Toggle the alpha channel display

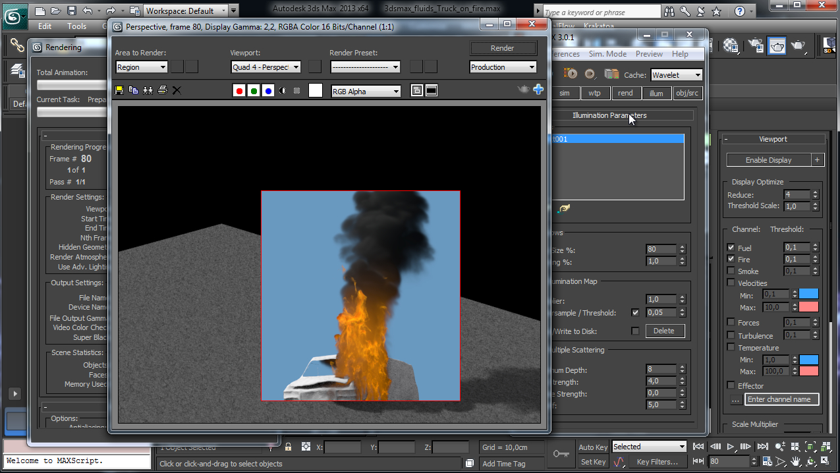(x=283, y=91)
